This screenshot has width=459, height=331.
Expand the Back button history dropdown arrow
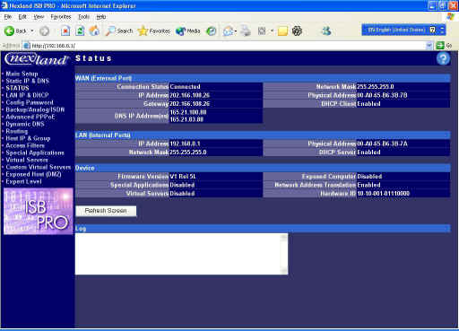[x=32, y=30]
